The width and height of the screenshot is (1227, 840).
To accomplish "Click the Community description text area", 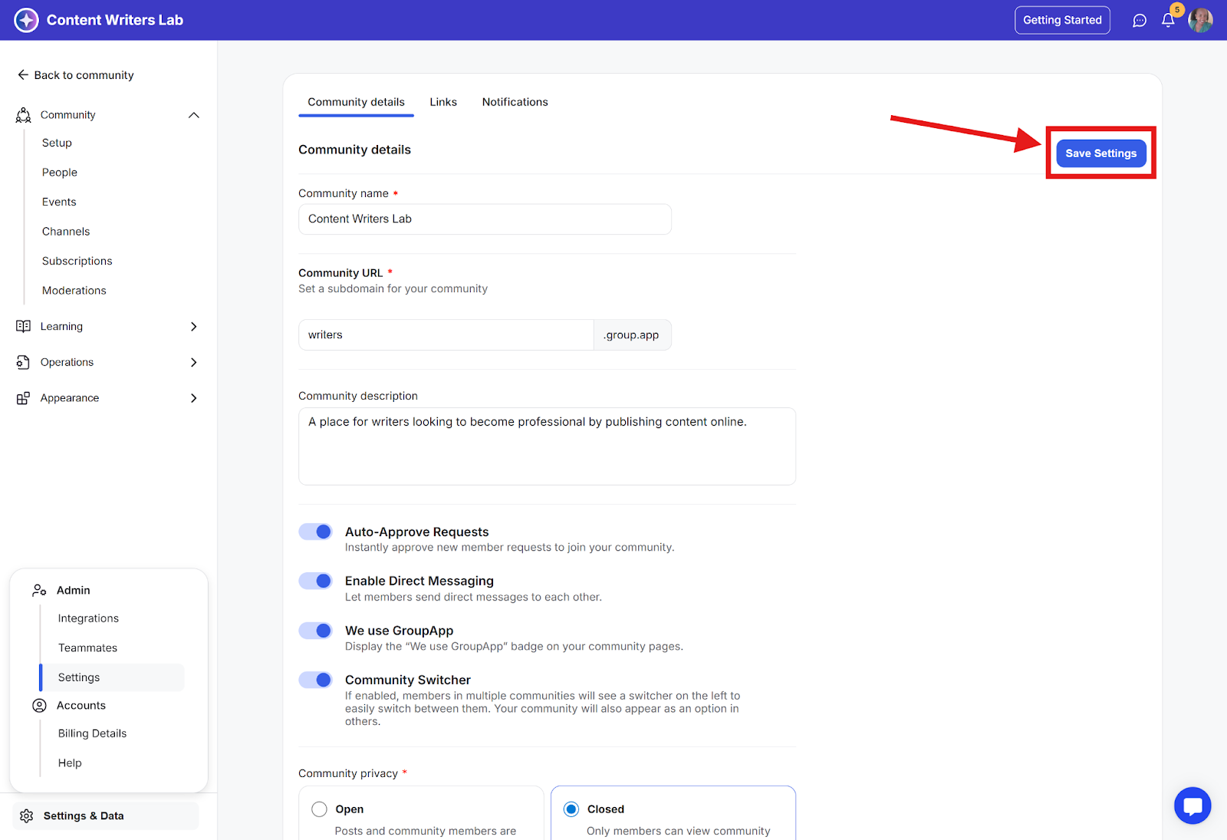I will click(547, 446).
